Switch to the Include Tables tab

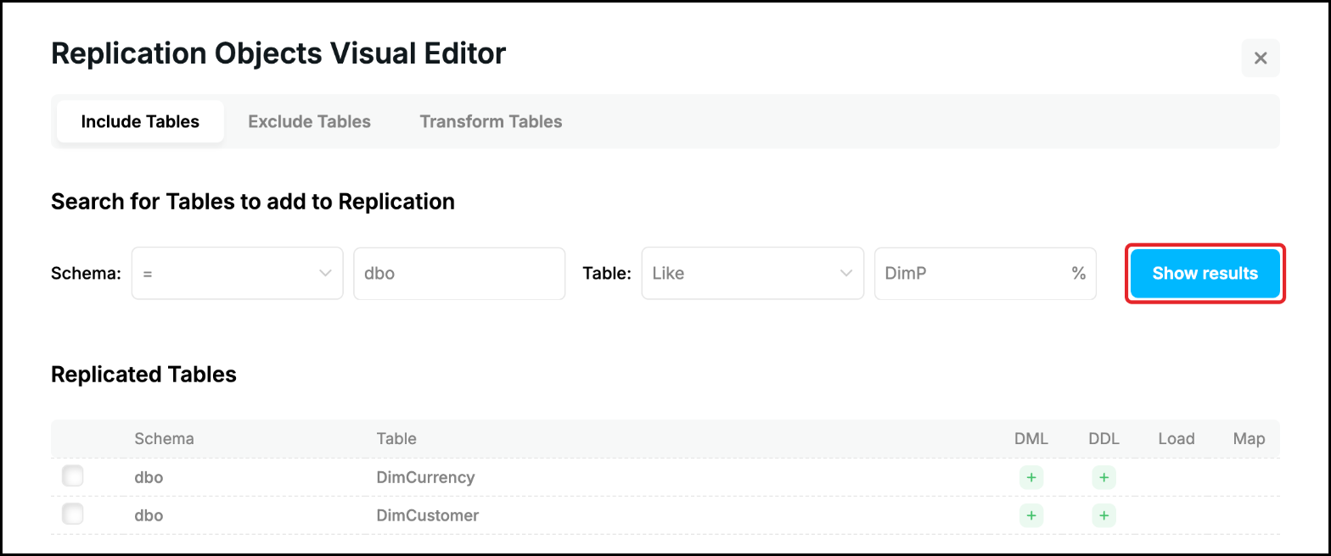(x=140, y=121)
